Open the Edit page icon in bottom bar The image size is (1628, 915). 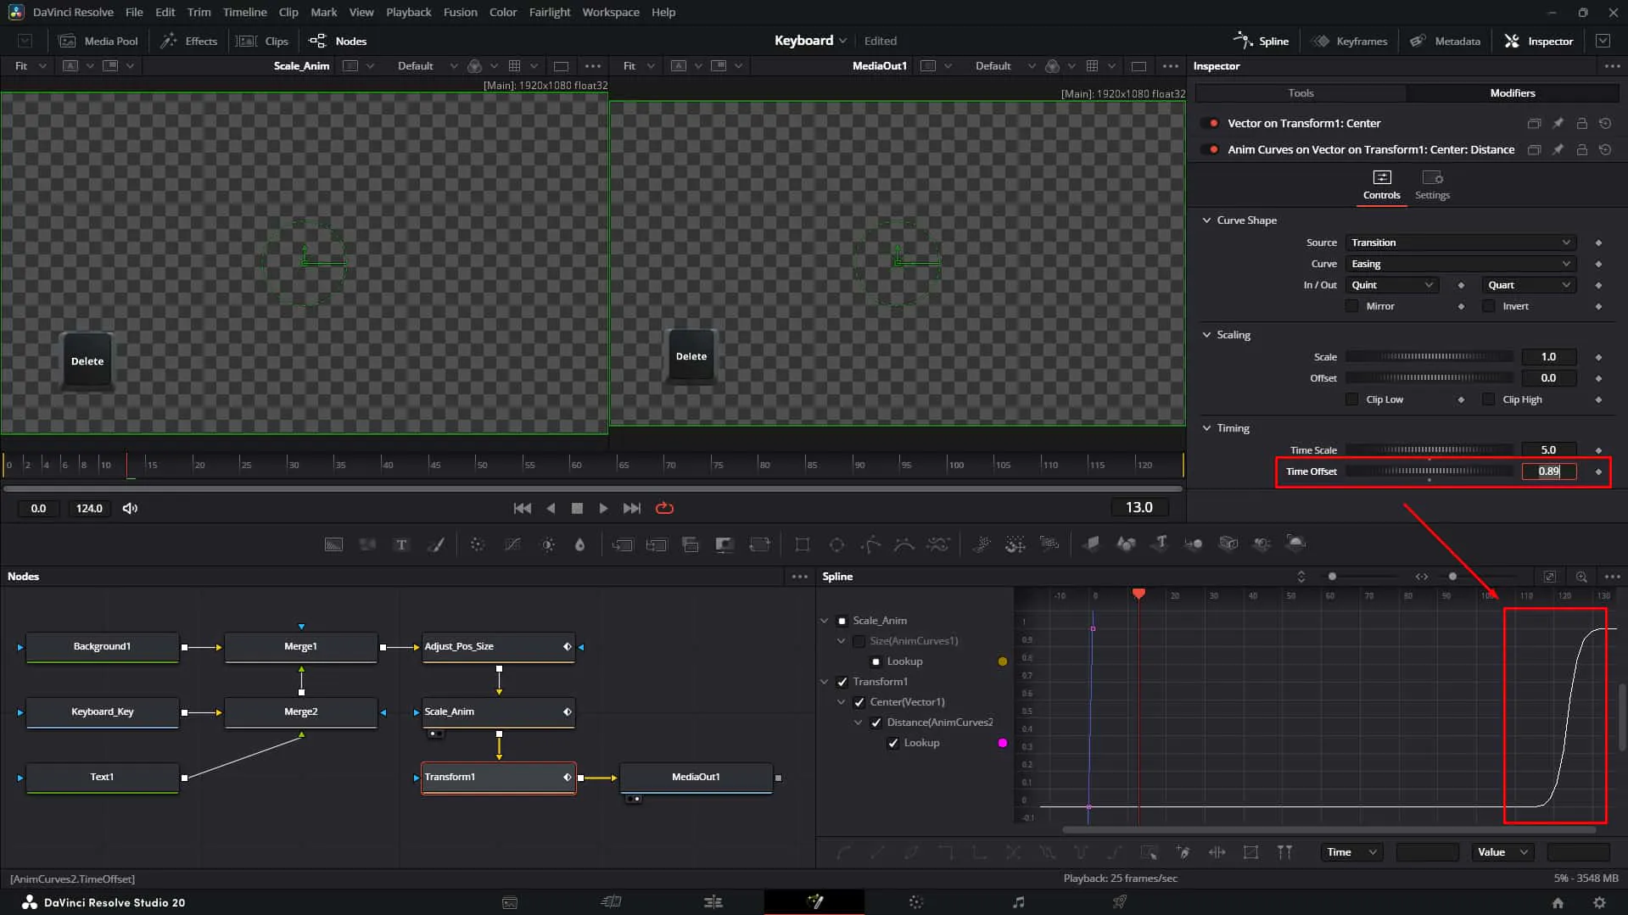713,901
